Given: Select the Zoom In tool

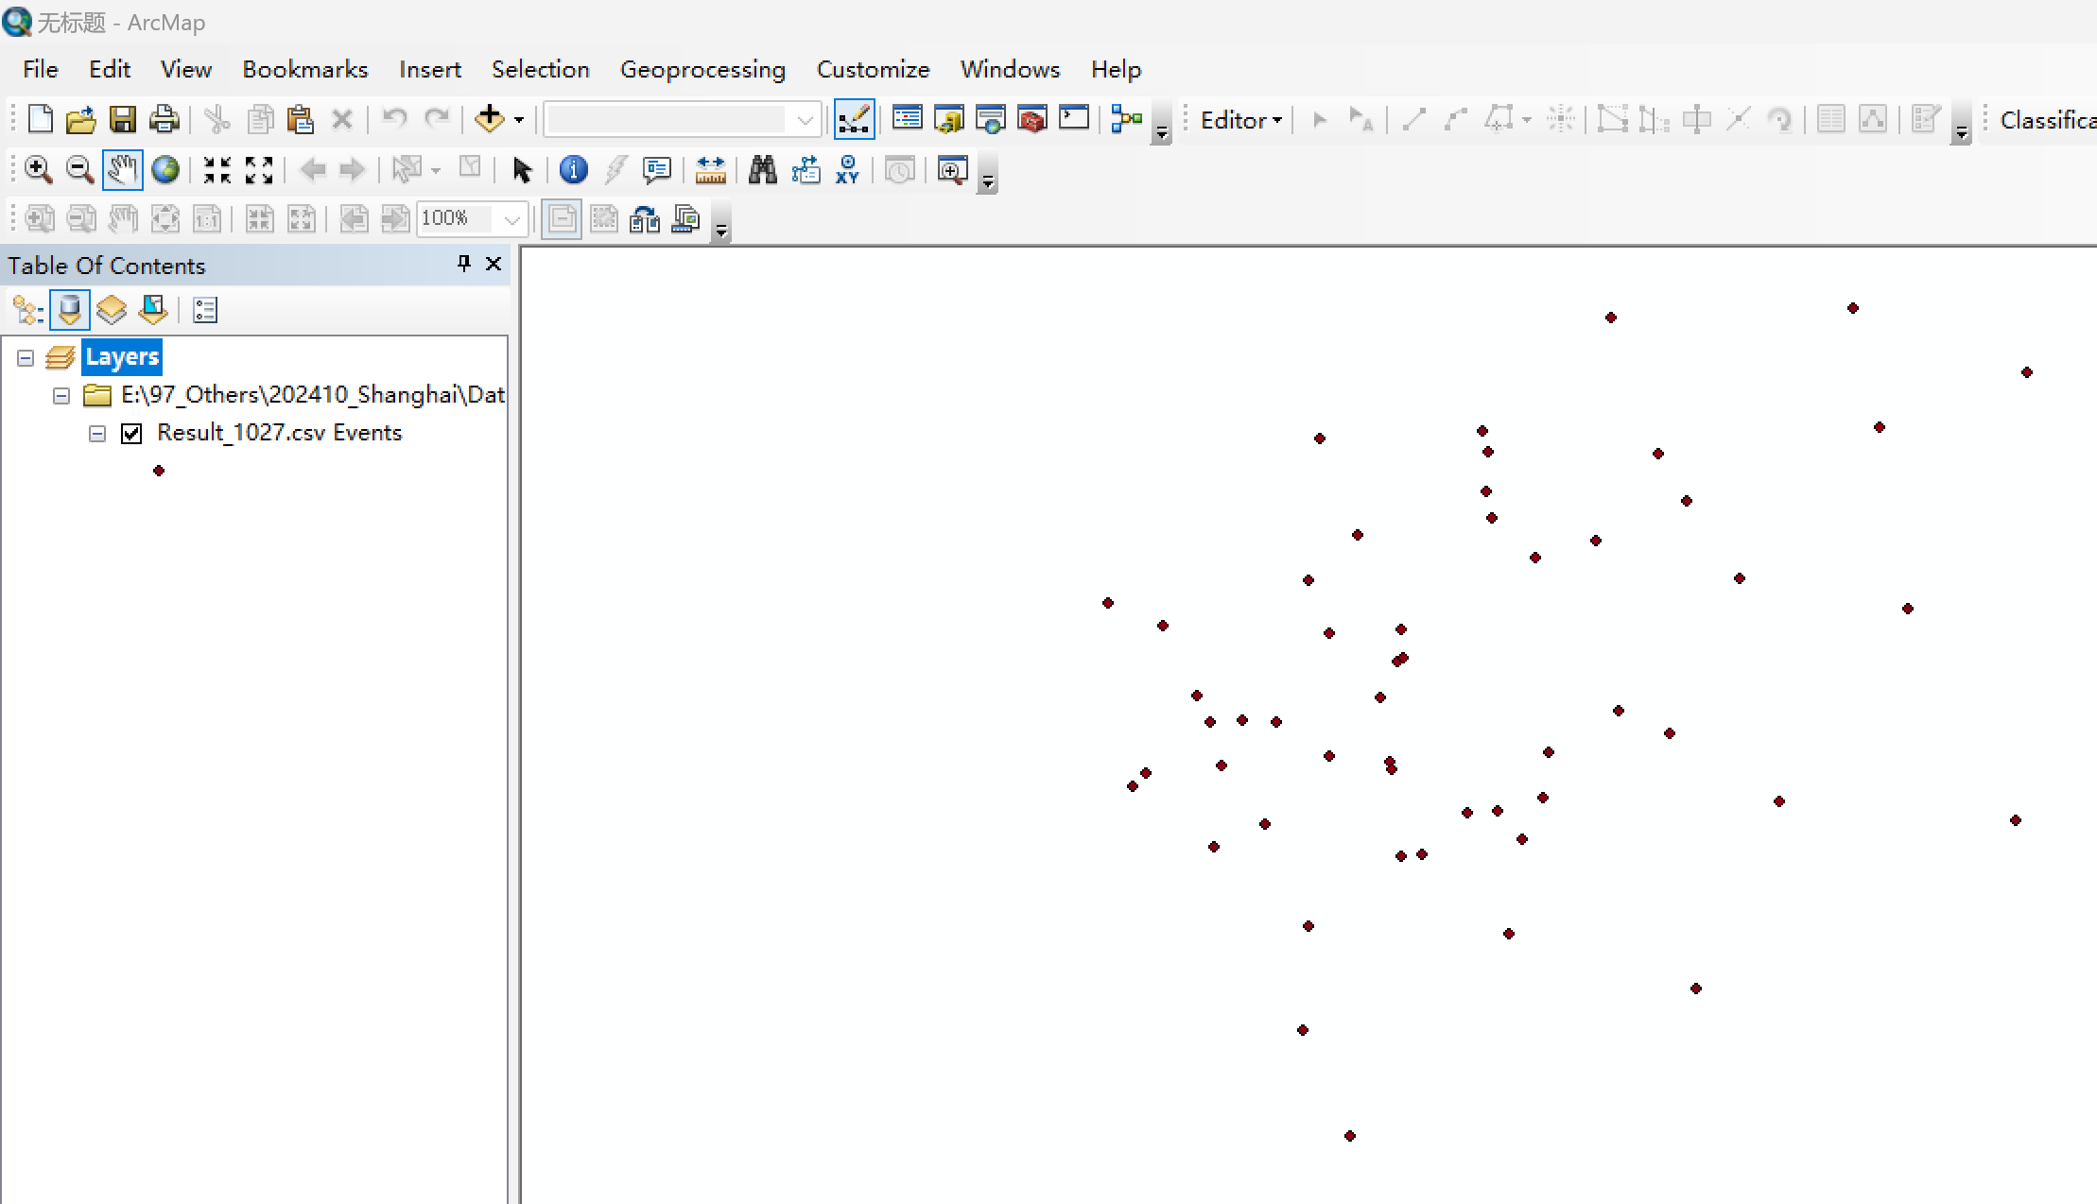Looking at the screenshot, I should pyautogui.click(x=39, y=170).
